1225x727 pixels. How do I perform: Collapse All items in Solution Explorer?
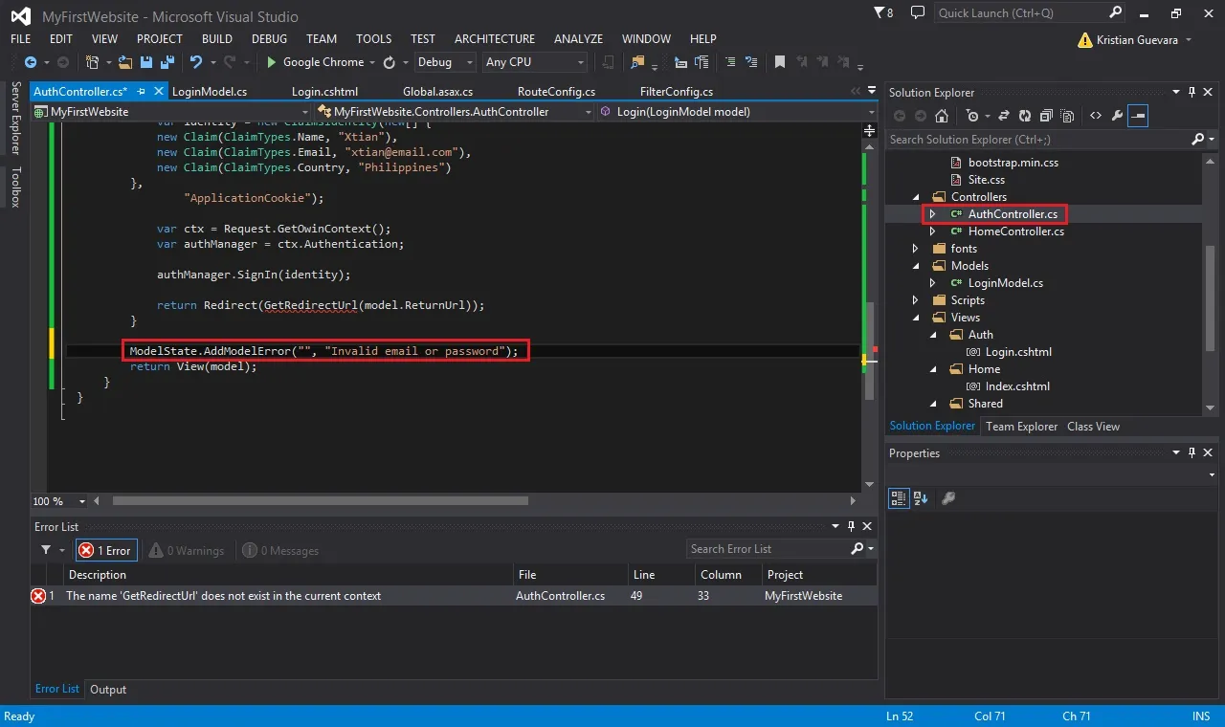(x=1046, y=116)
